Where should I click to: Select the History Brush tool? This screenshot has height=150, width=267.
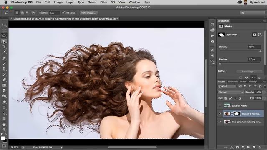(x=4, y=74)
